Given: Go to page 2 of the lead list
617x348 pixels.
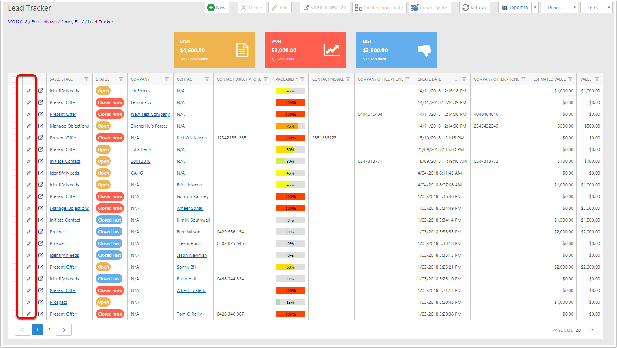Looking at the screenshot, I should pyautogui.click(x=49, y=330).
